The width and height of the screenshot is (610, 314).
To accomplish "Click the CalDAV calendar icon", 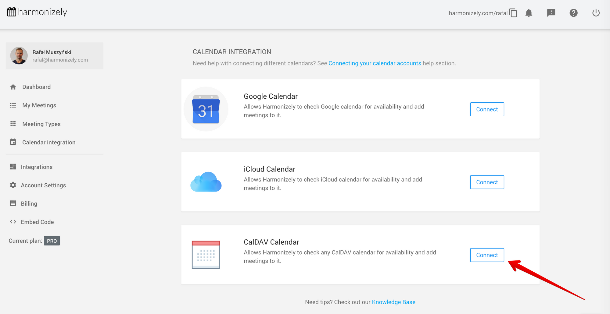I will [x=206, y=255].
